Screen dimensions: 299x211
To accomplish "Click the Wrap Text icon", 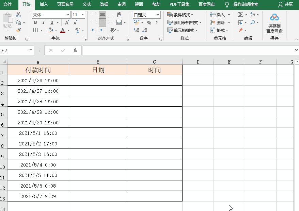I will [x=119, y=15].
